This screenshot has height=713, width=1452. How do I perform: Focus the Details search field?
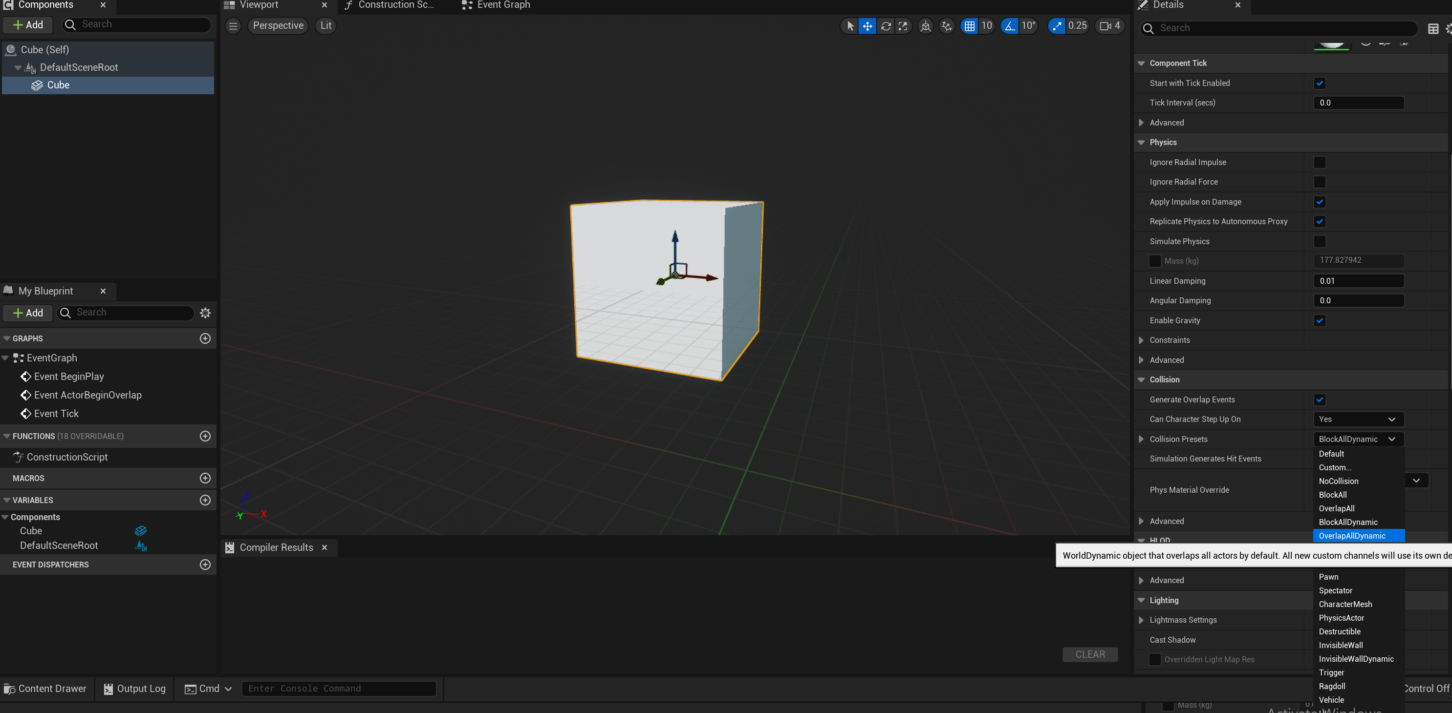[1279, 29]
